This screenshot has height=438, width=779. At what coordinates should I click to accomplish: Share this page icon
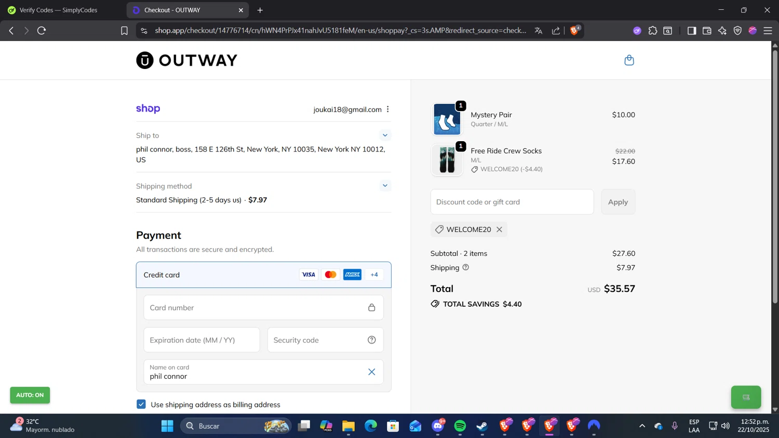tap(556, 31)
